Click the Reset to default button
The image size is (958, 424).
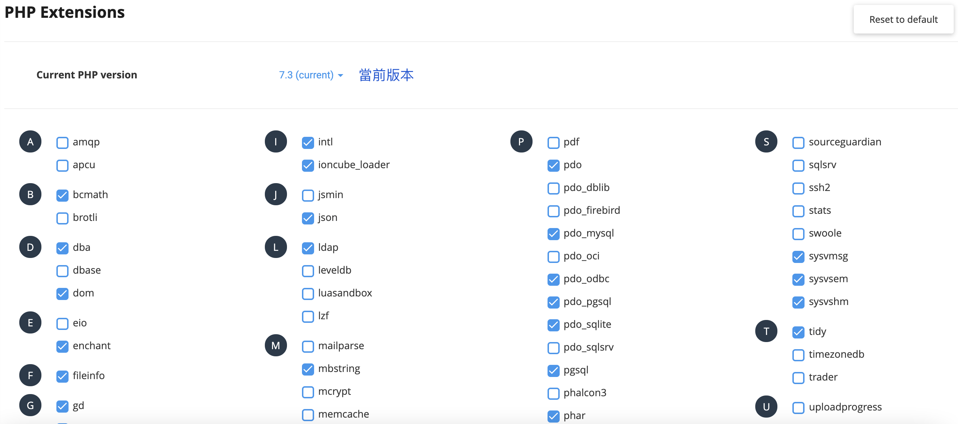click(904, 19)
